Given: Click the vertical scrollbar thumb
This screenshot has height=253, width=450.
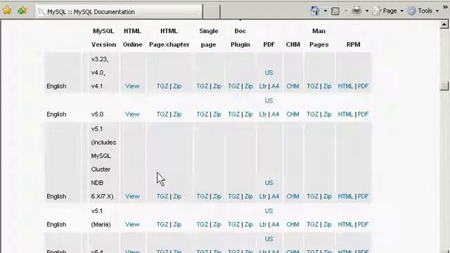Looking at the screenshot, I should click(x=444, y=86).
